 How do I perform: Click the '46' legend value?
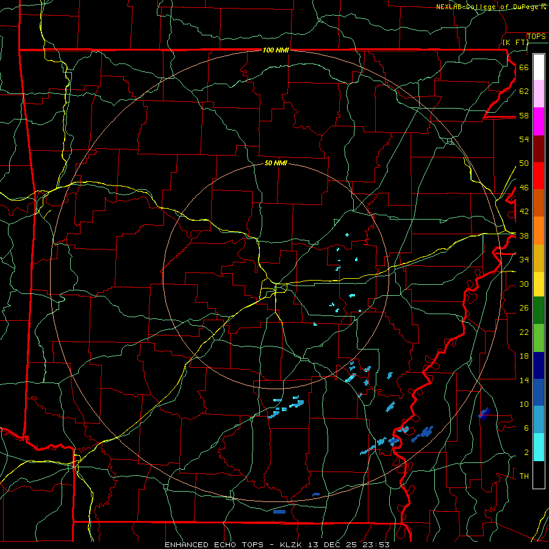coord(524,188)
